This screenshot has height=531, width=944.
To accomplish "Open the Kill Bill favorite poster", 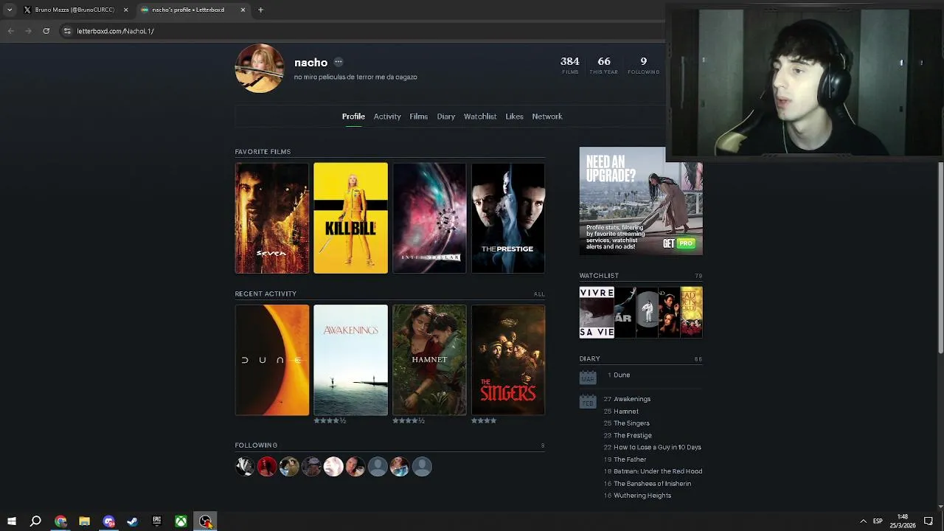I will point(350,218).
